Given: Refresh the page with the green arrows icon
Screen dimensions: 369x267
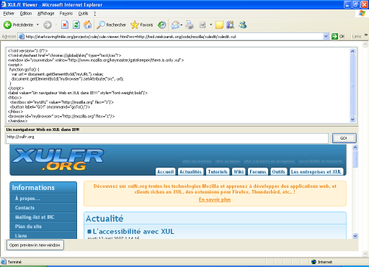Looking at the screenshot, I should point(76,24).
